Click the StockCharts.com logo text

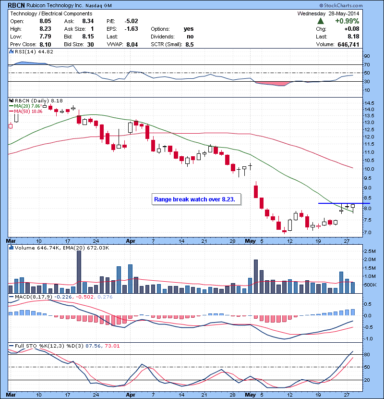click(x=341, y=5)
